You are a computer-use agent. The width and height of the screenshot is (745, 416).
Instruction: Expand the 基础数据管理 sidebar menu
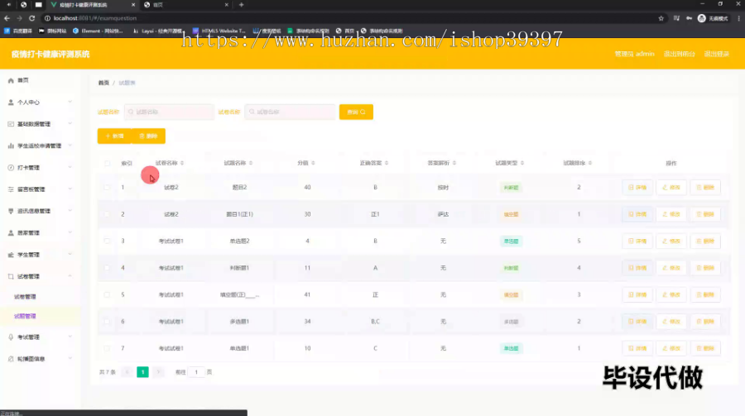[x=40, y=124]
